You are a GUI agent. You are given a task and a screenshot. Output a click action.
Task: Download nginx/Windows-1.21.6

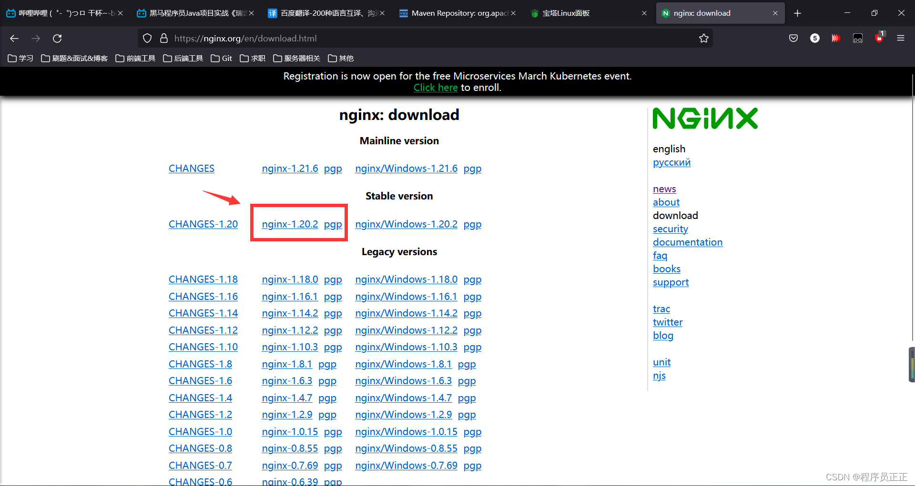click(x=406, y=169)
